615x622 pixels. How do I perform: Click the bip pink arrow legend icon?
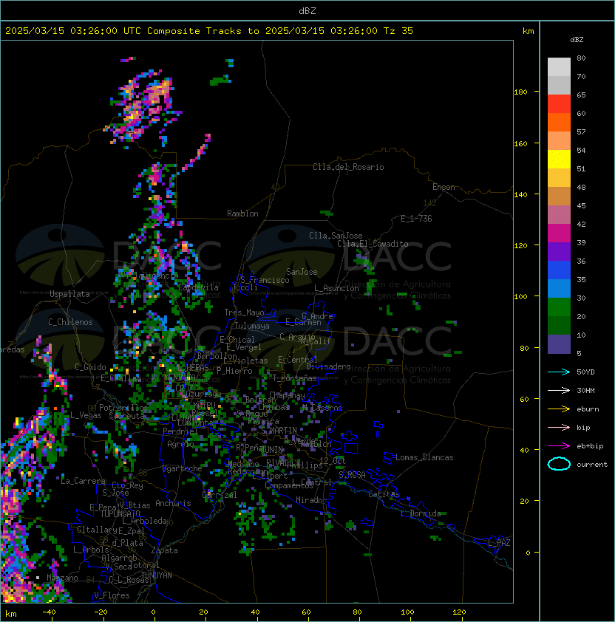[559, 427]
